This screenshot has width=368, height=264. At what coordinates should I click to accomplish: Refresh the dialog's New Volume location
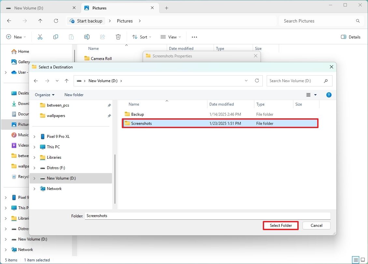tap(257, 81)
